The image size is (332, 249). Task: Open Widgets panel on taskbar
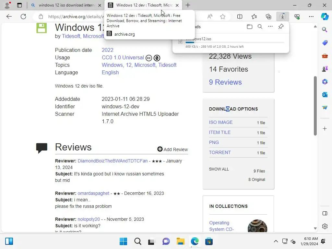[9, 241]
